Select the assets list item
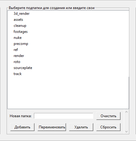Image resolution: width=136 pixels, height=141 pixels. (x=18, y=20)
